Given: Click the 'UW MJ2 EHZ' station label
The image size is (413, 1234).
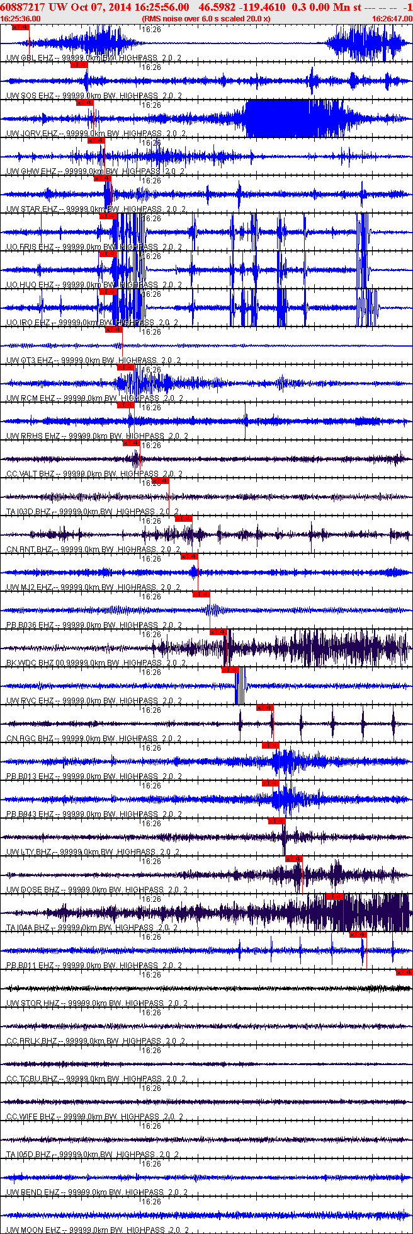Looking at the screenshot, I should [x=30, y=587].
